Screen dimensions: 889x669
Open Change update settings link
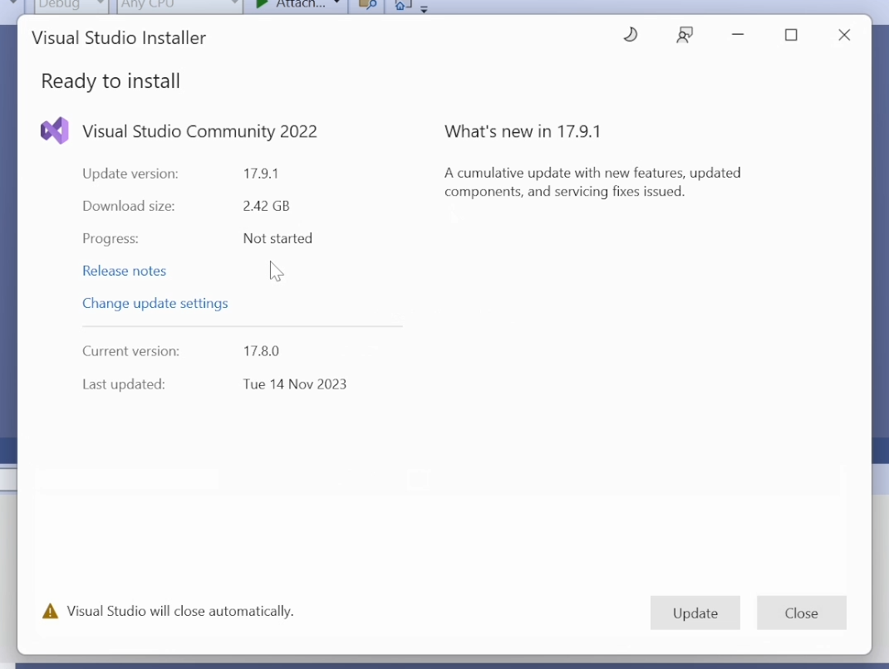[155, 303]
